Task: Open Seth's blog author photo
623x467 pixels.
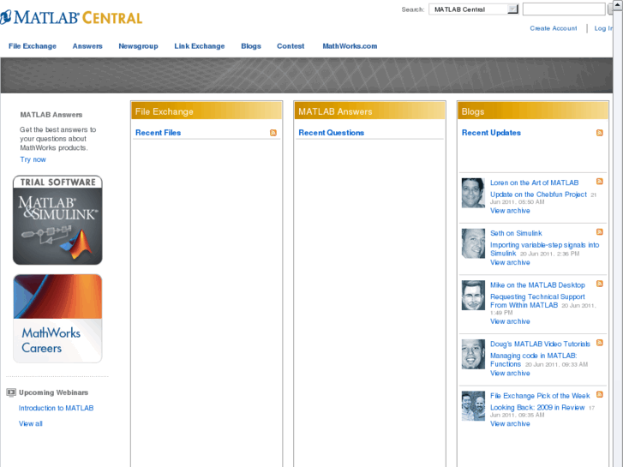Action: coord(473,243)
